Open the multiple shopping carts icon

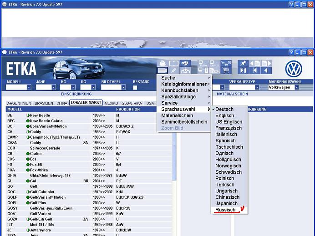click(x=226, y=63)
